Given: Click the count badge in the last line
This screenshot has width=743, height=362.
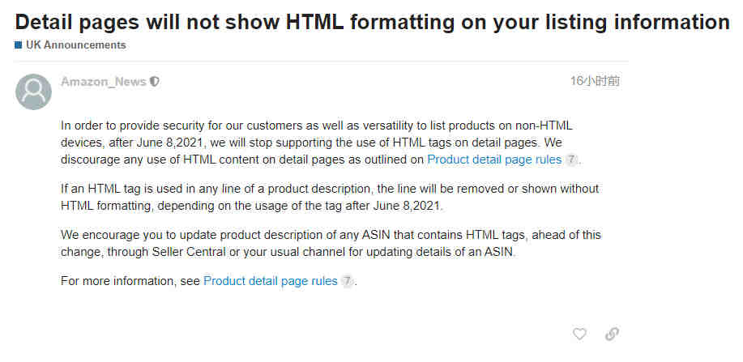Looking at the screenshot, I should 348,282.
